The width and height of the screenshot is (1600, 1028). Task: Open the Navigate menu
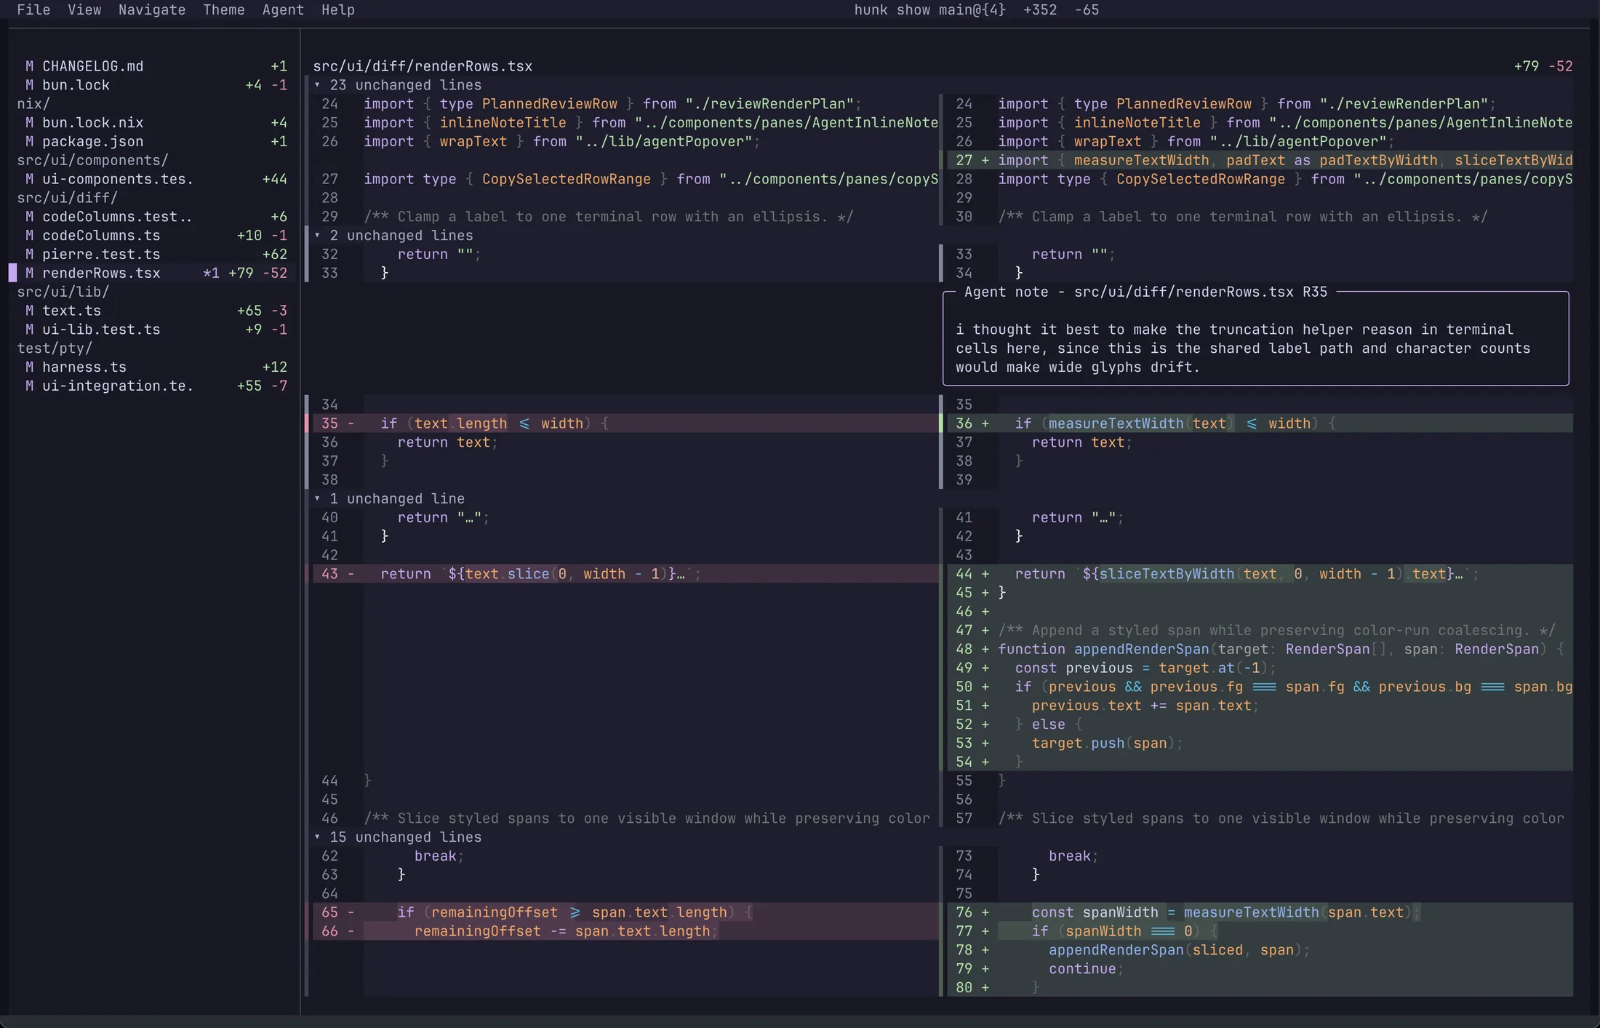point(152,9)
